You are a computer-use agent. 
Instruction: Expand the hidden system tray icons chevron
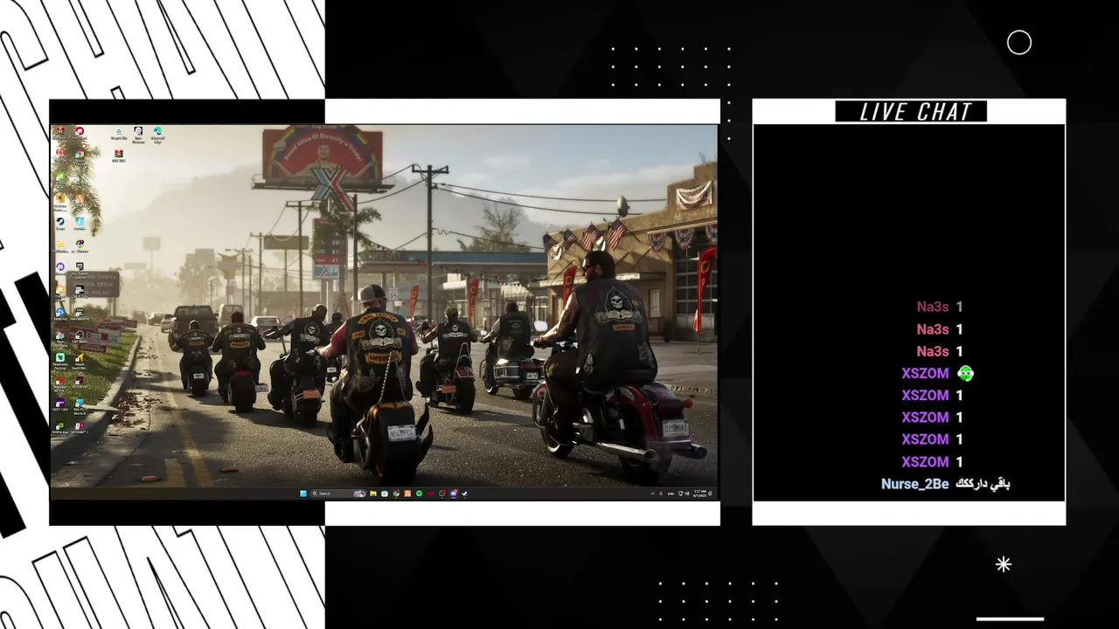[x=652, y=494]
